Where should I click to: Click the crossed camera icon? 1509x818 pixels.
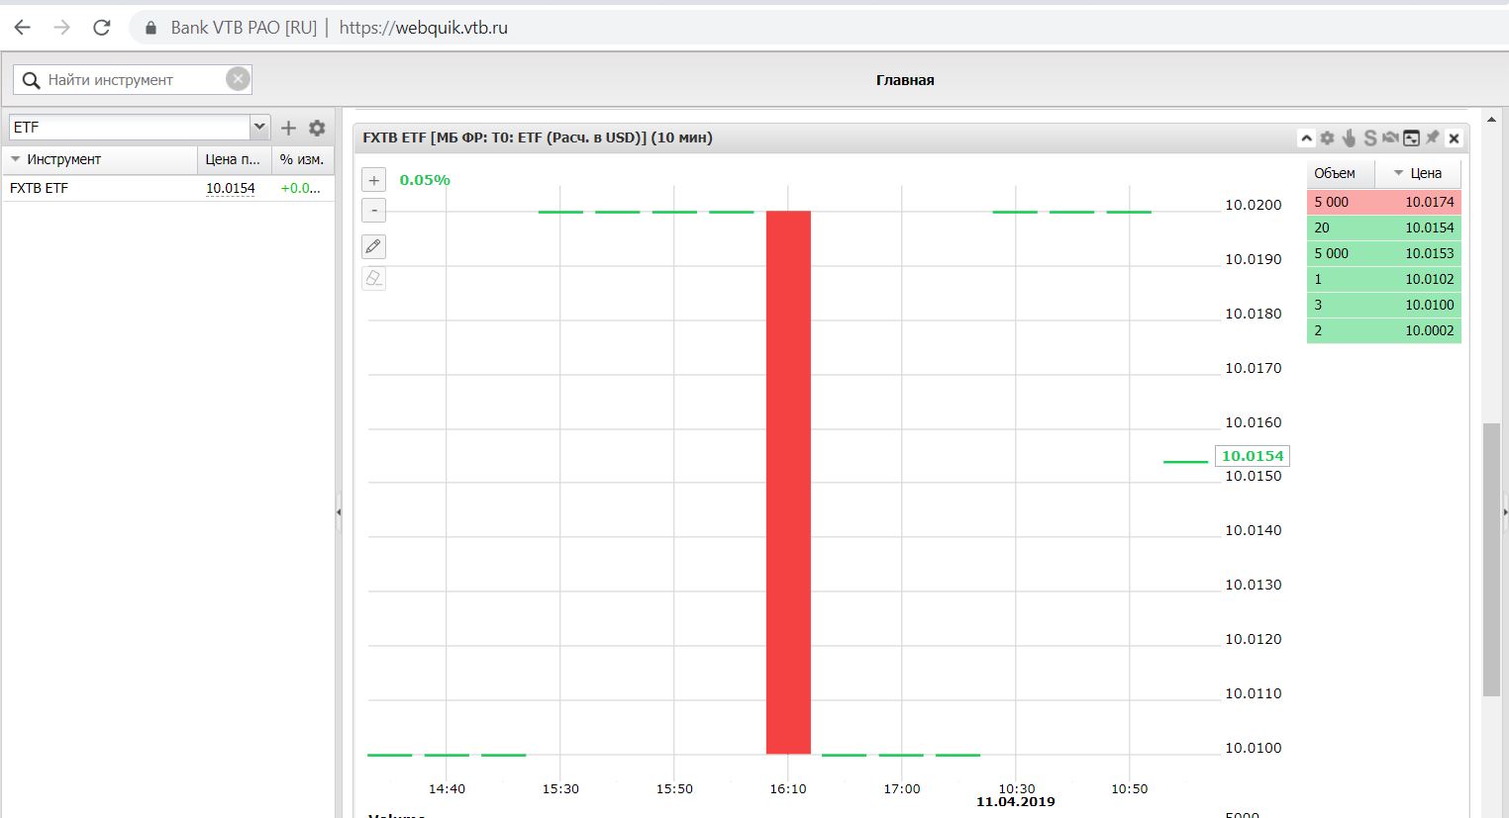[x=1390, y=138]
